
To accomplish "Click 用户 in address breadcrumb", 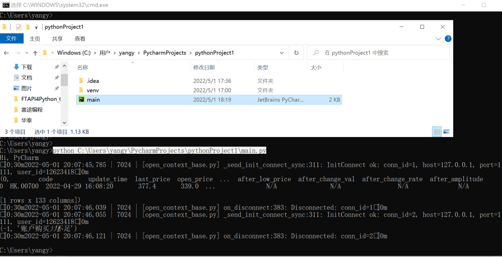I will (105, 53).
